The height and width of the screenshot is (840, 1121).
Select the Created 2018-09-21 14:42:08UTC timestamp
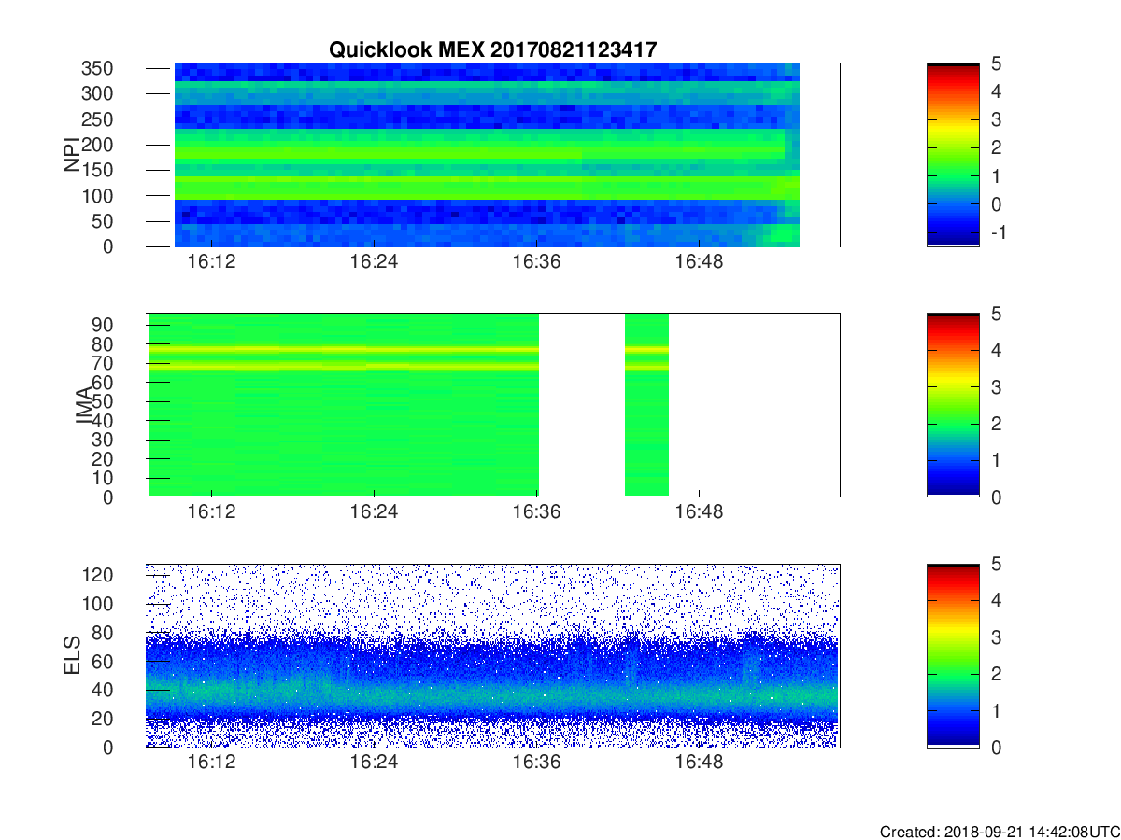click(x=1000, y=831)
